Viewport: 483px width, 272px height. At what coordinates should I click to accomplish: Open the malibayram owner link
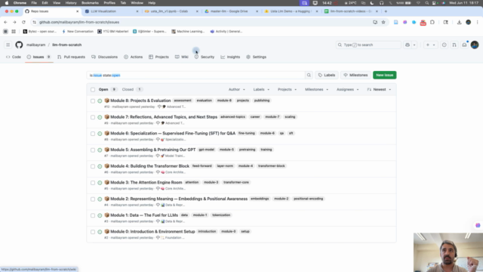(x=35, y=45)
